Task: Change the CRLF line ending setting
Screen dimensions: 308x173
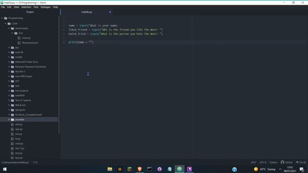Action: 253,162
